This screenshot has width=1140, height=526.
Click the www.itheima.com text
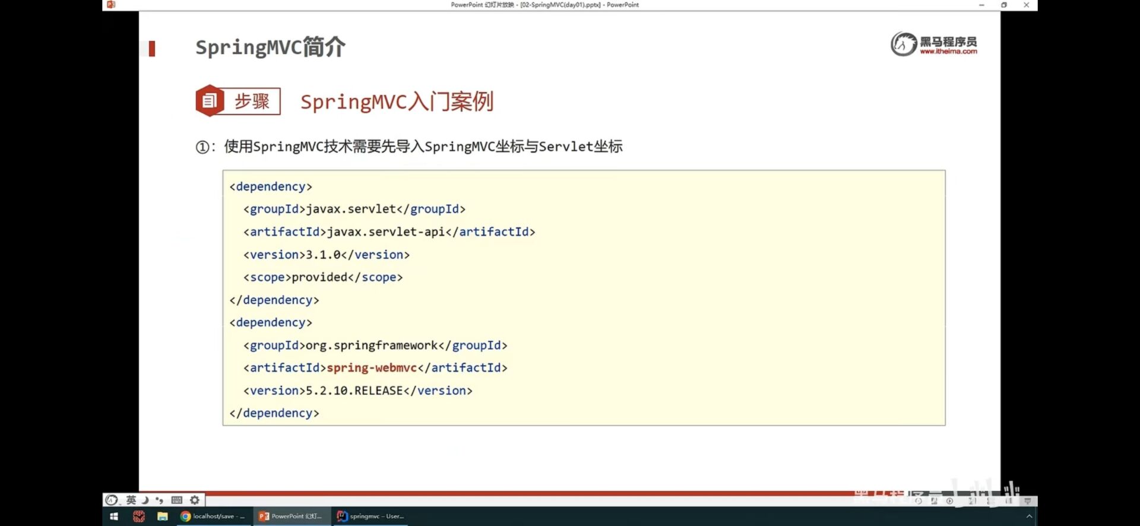pyautogui.click(x=948, y=52)
